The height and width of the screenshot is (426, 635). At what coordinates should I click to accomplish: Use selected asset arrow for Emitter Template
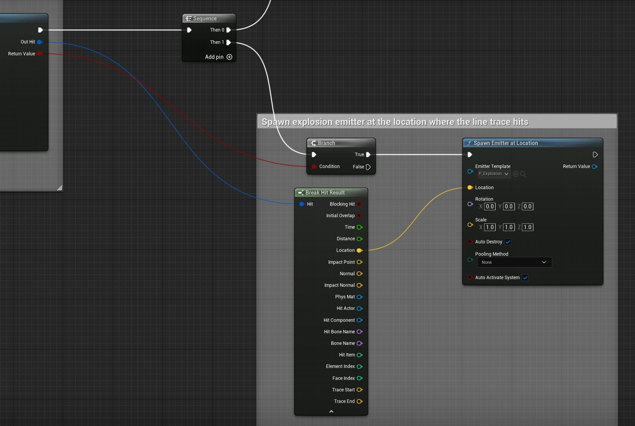516,174
